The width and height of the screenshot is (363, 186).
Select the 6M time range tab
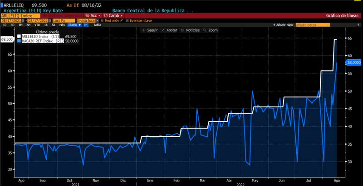coord(28,25)
